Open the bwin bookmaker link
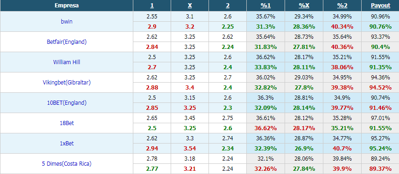Viewport: 399px width, 174px height. (67, 21)
